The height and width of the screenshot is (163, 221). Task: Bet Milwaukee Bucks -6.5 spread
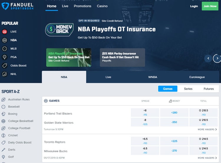click(x=145, y=151)
